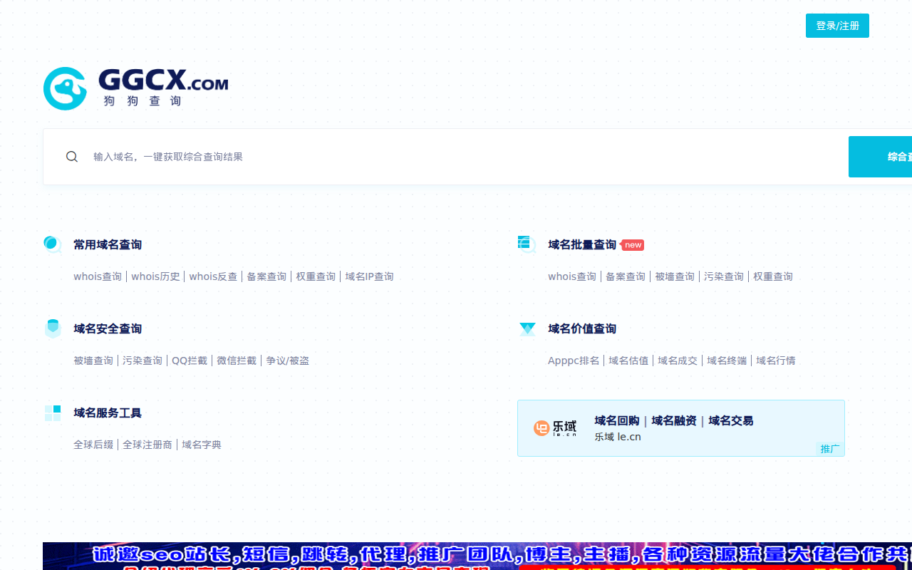Click the GGCX.com dog logo

click(135, 88)
